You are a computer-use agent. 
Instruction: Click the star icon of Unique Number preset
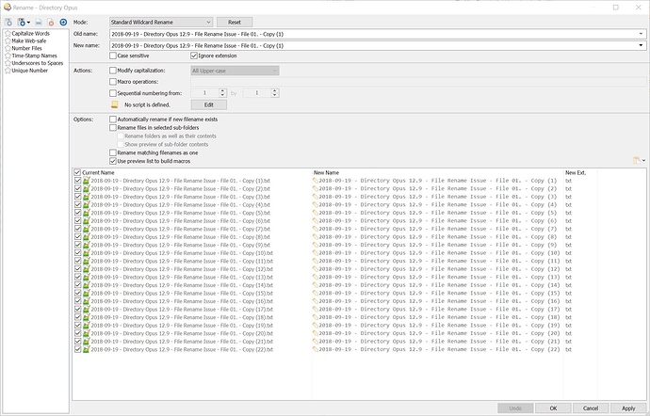pos(8,71)
